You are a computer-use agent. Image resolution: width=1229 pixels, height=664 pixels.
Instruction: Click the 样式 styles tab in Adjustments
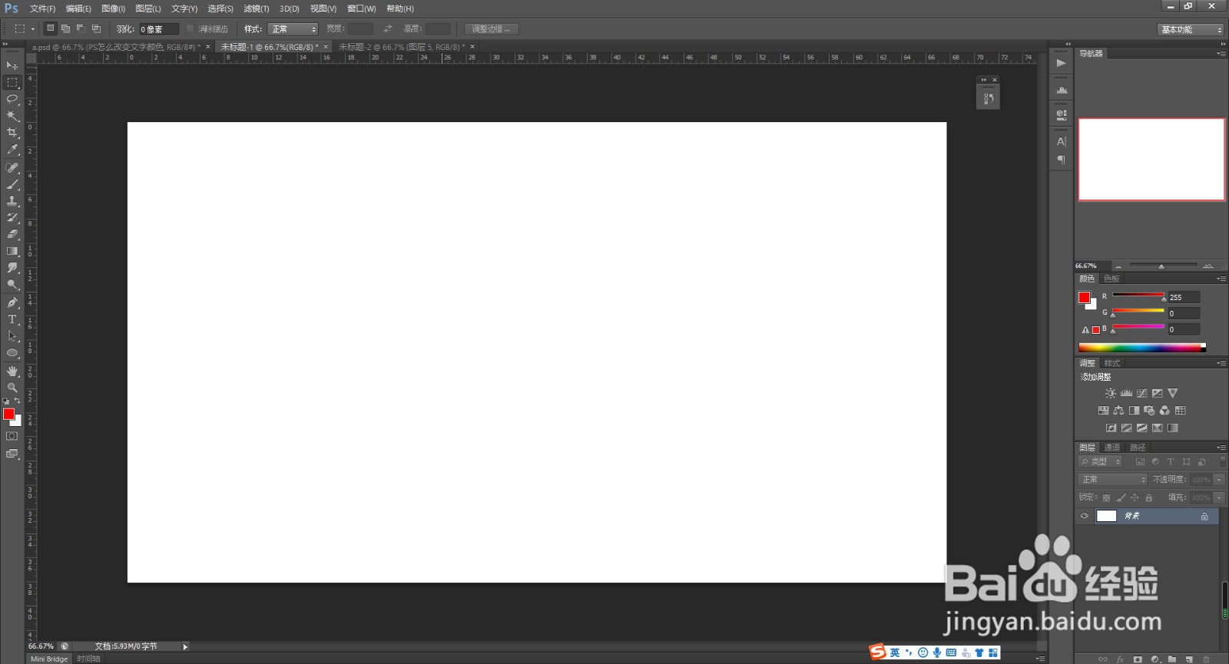(x=1111, y=363)
